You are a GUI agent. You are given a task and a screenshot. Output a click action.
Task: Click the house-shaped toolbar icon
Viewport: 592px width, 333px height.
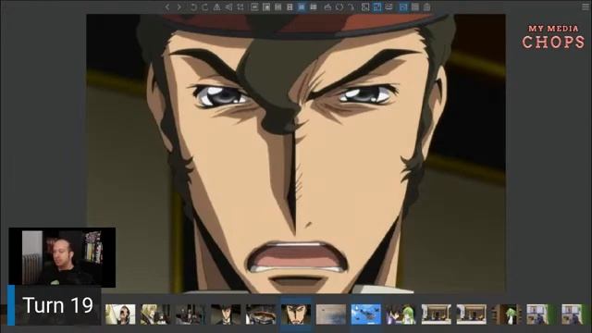[x=327, y=7]
